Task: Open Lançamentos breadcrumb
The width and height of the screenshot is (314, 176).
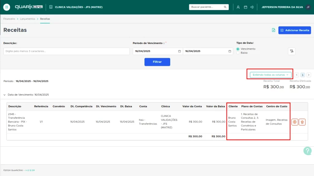Action: (27, 19)
